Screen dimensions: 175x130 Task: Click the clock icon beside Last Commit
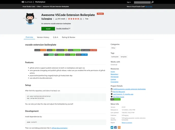pos(111,94)
